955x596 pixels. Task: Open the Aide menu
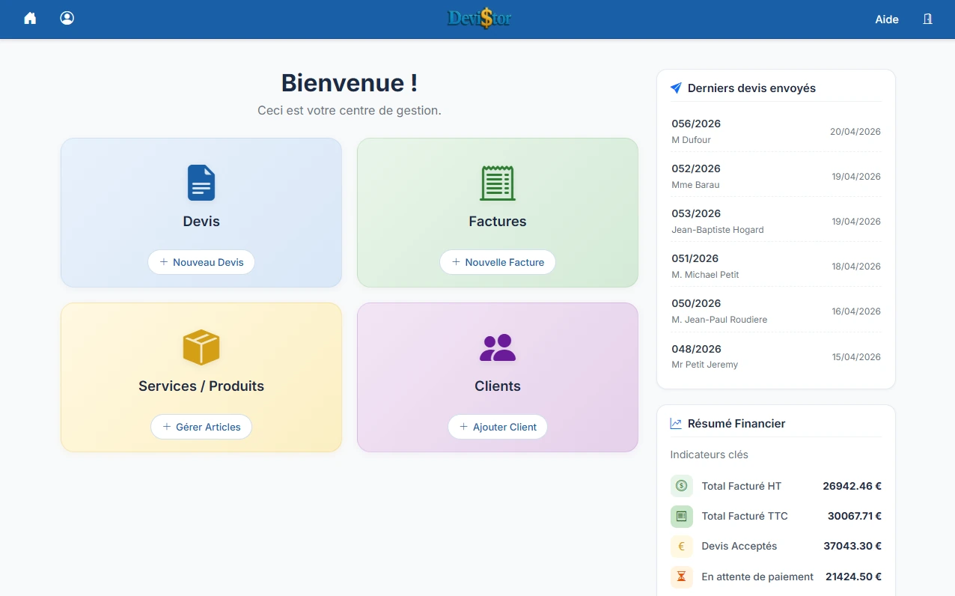[x=886, y=19]
